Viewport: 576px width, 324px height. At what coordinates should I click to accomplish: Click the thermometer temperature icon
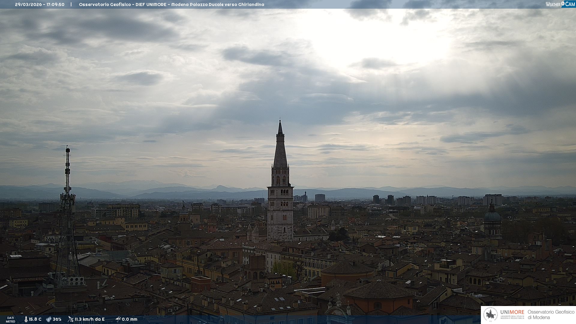tap(26, 319)
